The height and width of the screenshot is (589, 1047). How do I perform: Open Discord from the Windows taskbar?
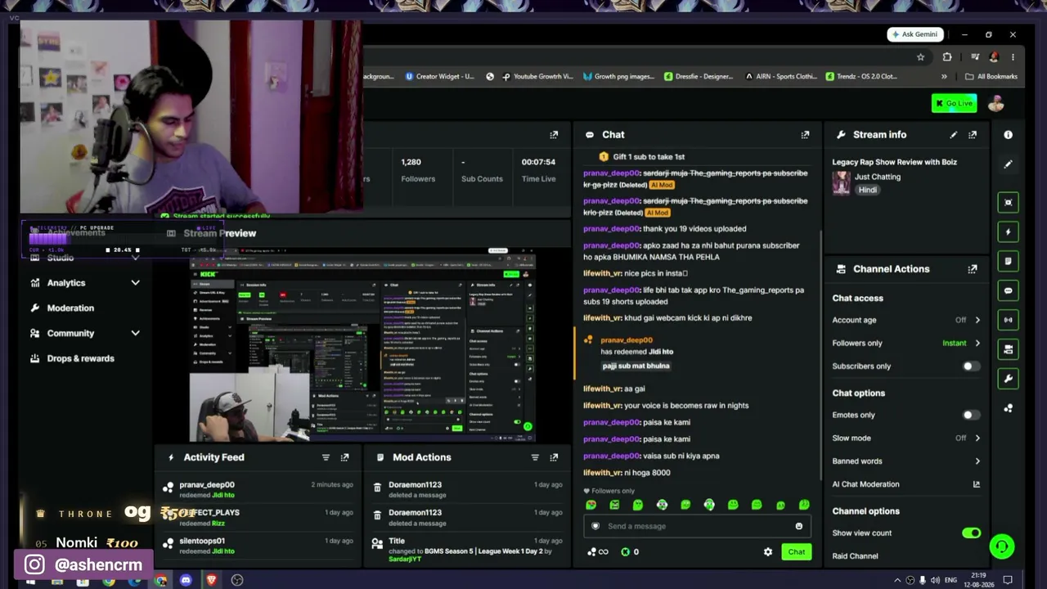tap(186, 580)
